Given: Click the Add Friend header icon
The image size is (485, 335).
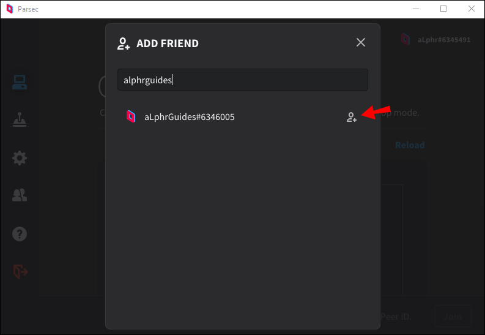Looking at the screenshot, I should coord(124,43).
